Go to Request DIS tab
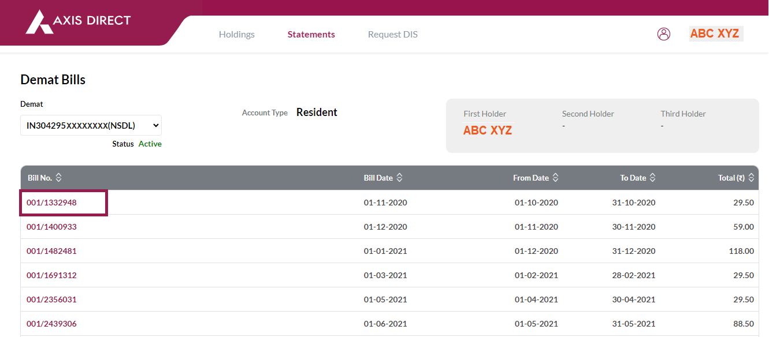Screen dimensions: 769x337 [393, 35]
